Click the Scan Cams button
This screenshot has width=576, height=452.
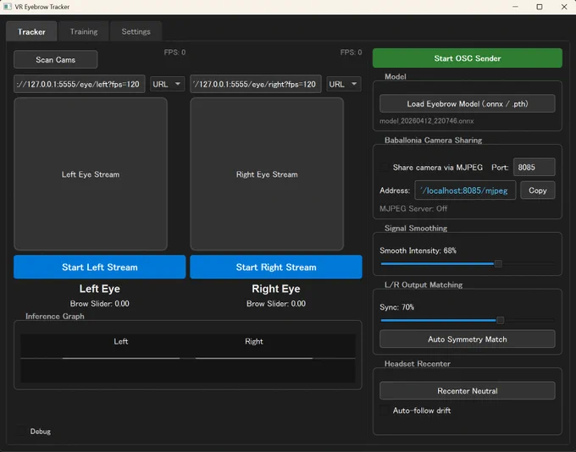click(x=55, y=59)
